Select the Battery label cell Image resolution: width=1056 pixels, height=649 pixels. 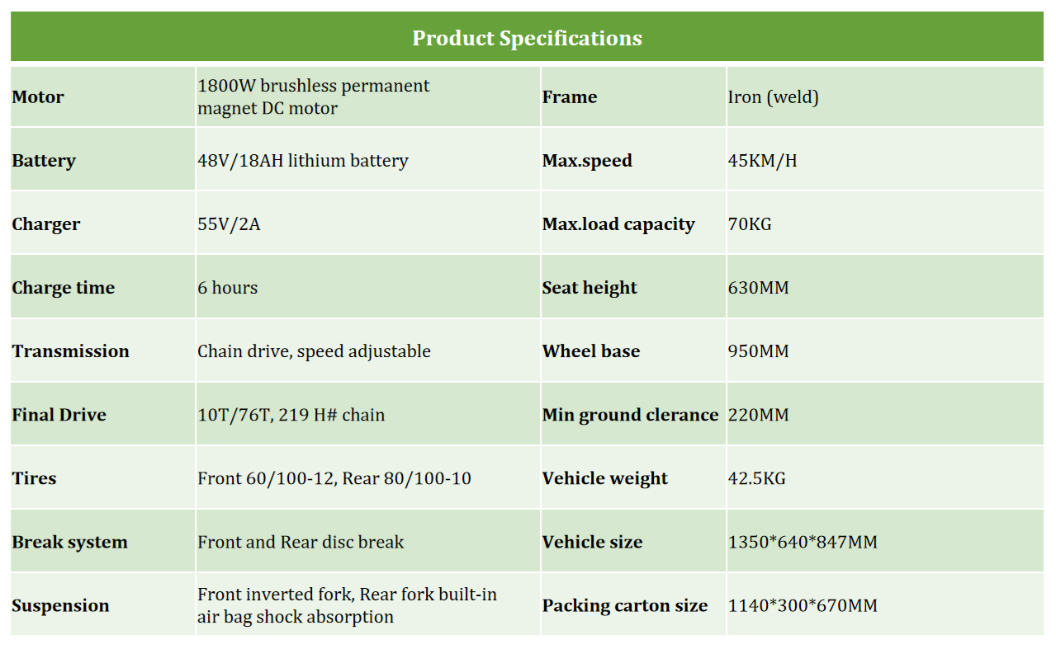pyautogui.click(x=44, y=161)
